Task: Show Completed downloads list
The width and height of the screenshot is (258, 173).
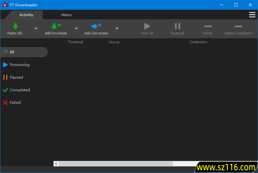Action: click(x=19, y=90)
